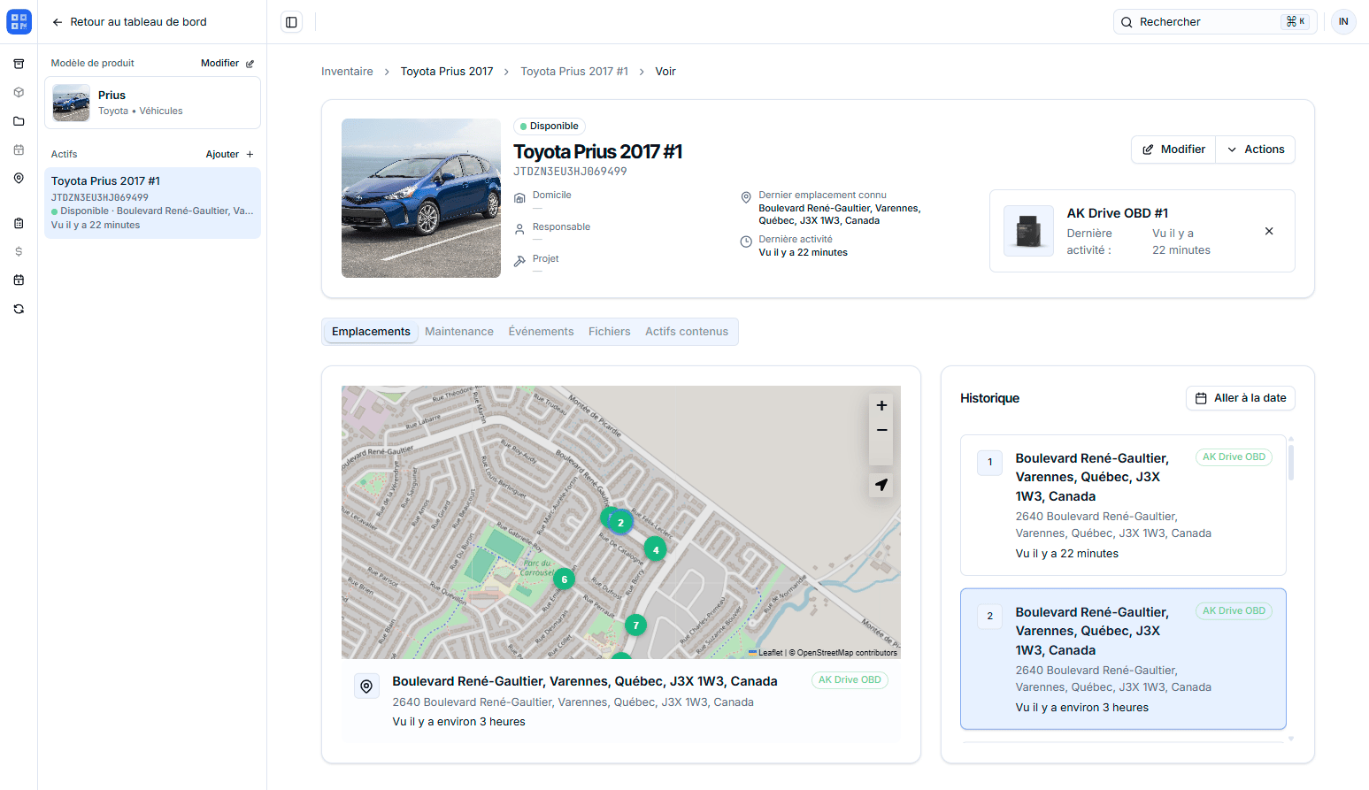This screenshot has width=1369, height=790.
Task: Click AK Drive OBD badge in entry 2
Action: (x=1234, y=611)
